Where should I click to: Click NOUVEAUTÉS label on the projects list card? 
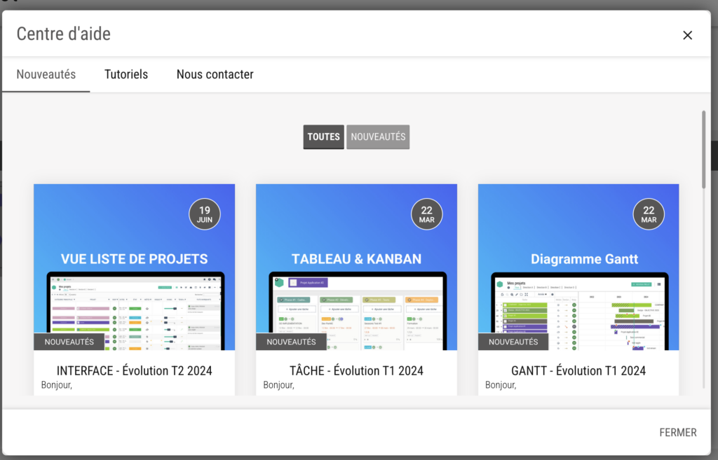coord(69,342)
